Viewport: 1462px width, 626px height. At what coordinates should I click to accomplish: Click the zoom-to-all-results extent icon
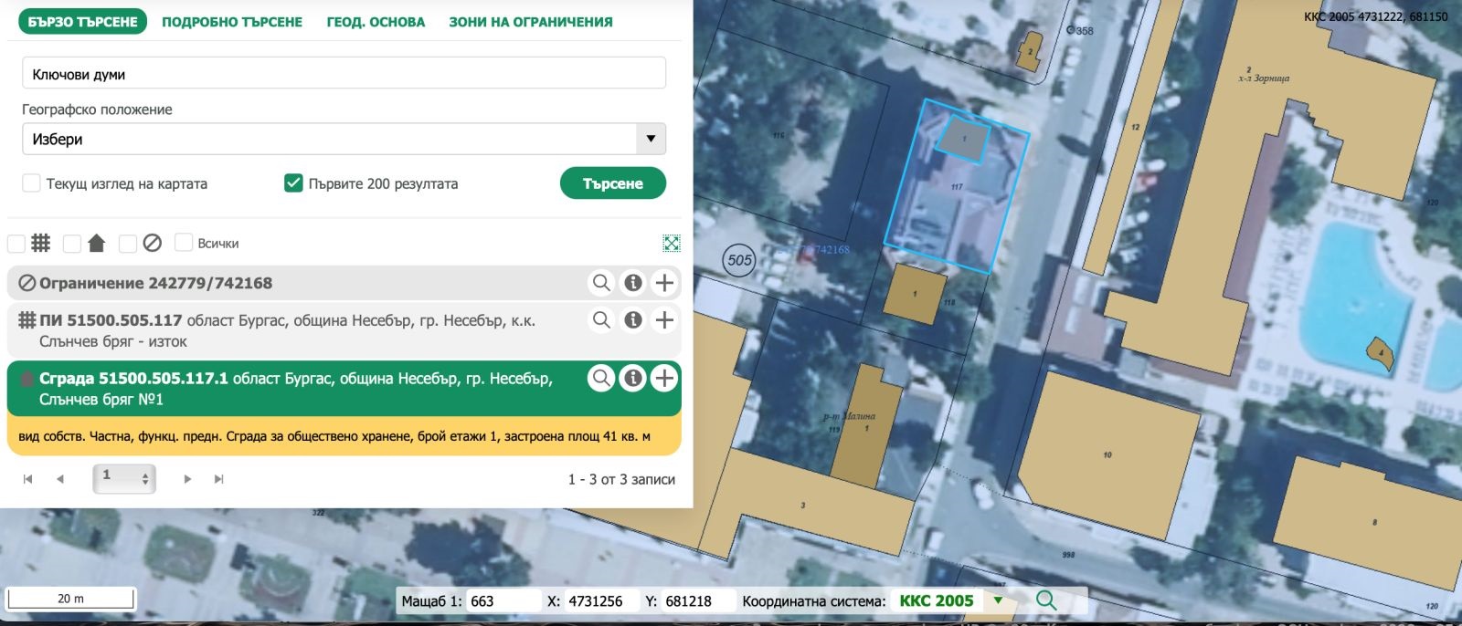672,243
